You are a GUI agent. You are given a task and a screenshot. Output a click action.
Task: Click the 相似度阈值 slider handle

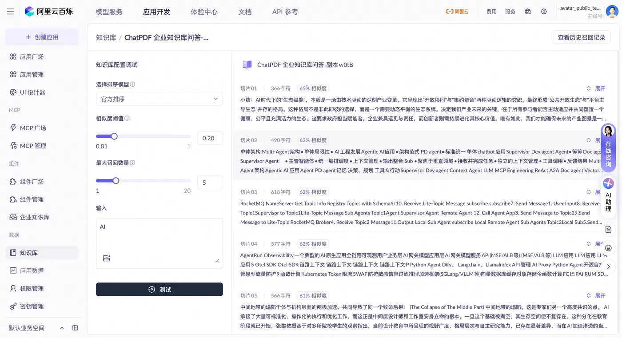pos(114,136)
